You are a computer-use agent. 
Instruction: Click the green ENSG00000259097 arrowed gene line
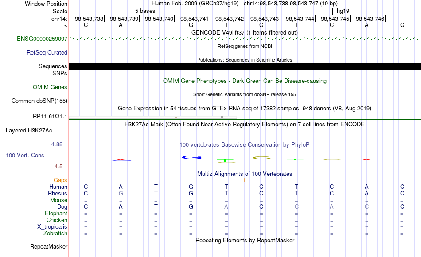[x=245, y=39]
